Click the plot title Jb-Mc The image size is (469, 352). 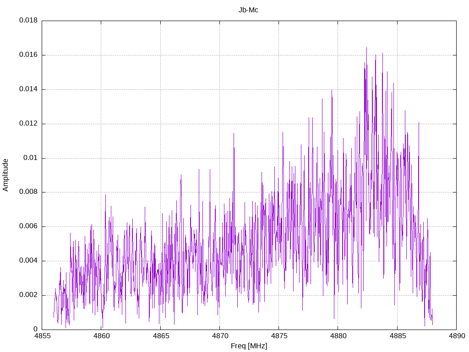tap(248, 10)
